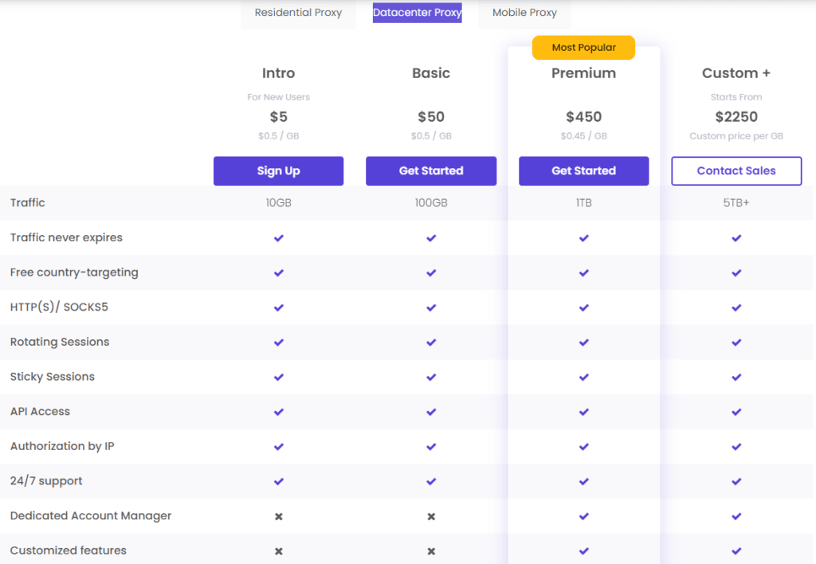Click the Custom + plan heading
Viewport: 816px width, 564px height.
click(x=736, y=72)
